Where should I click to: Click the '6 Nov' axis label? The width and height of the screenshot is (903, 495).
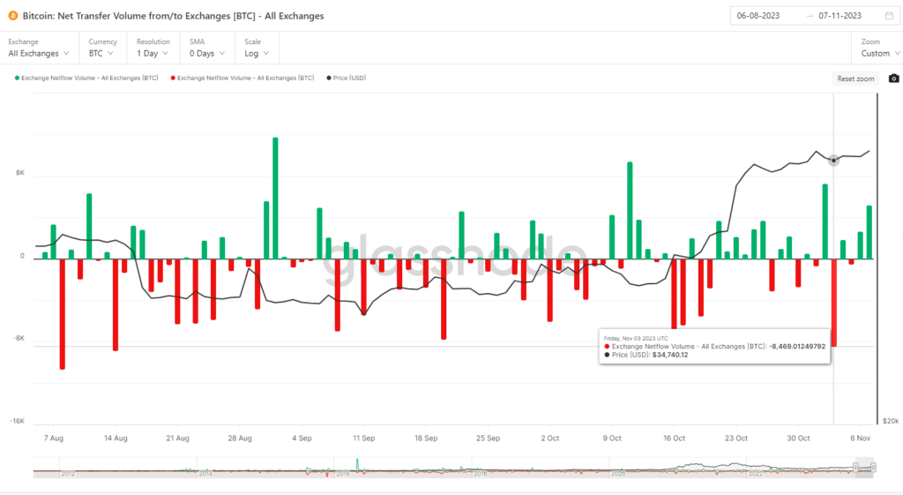pos(861,439)
